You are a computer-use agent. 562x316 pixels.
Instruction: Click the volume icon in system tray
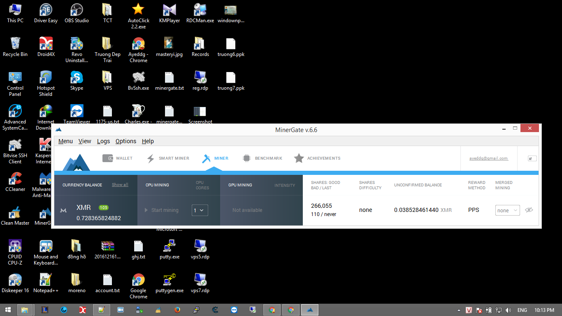(508, 310)
